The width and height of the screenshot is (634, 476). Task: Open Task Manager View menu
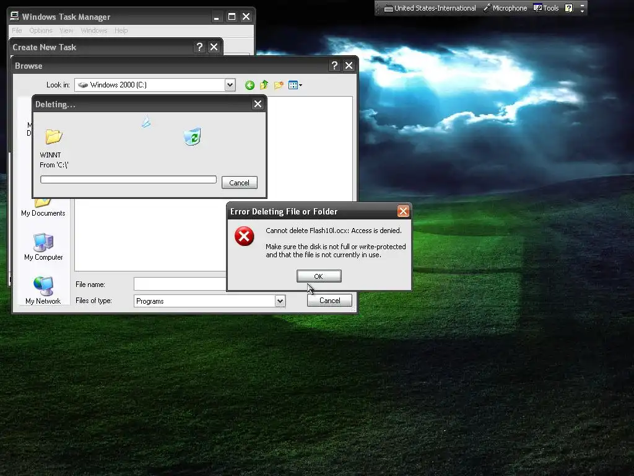pos(66,30)
